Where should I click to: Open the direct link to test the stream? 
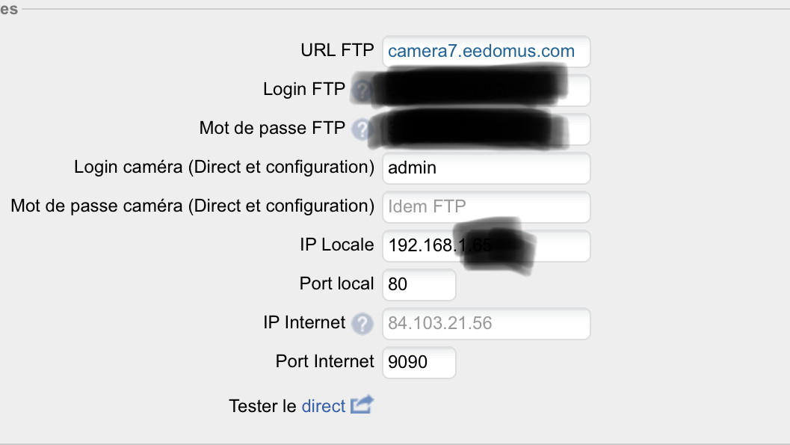pyautogui.click(x=323, y=405)
